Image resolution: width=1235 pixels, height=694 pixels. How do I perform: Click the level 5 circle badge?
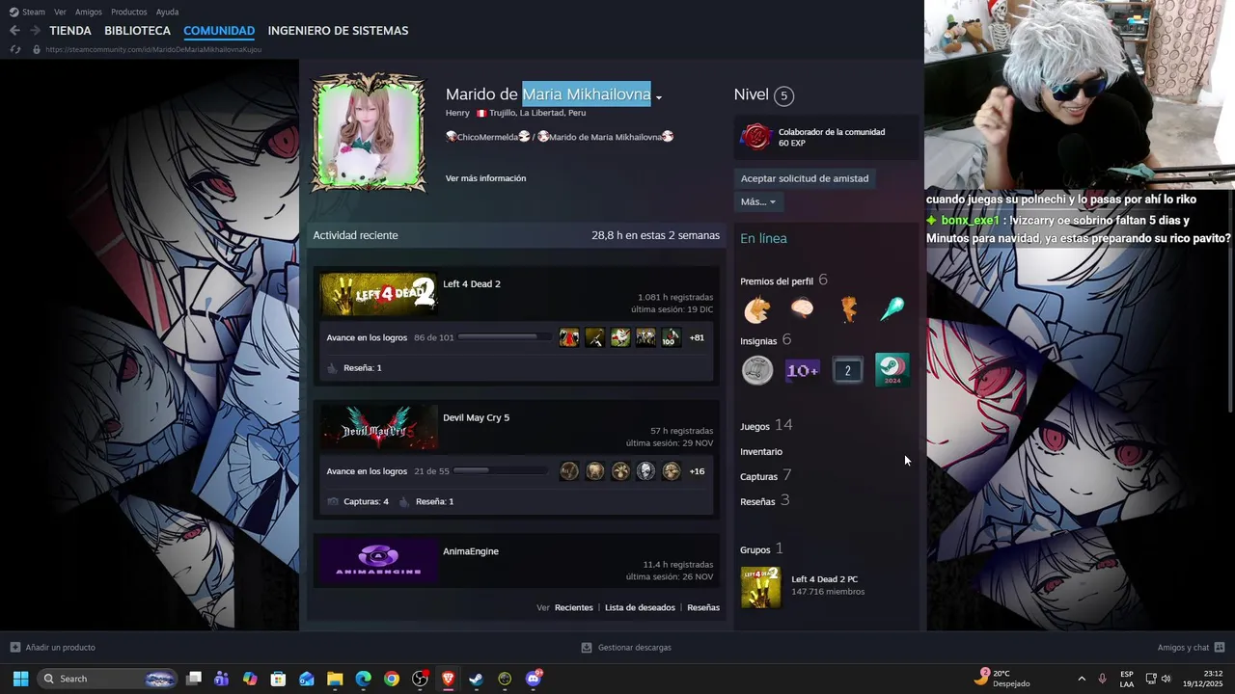[783, 95]
